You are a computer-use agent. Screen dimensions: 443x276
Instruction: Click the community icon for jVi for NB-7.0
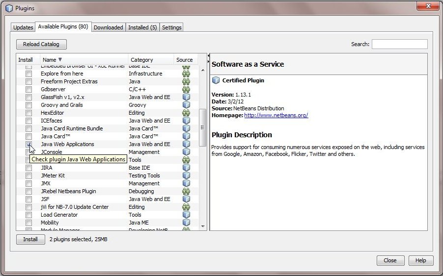pyautogui.click(x=186, y=207)
